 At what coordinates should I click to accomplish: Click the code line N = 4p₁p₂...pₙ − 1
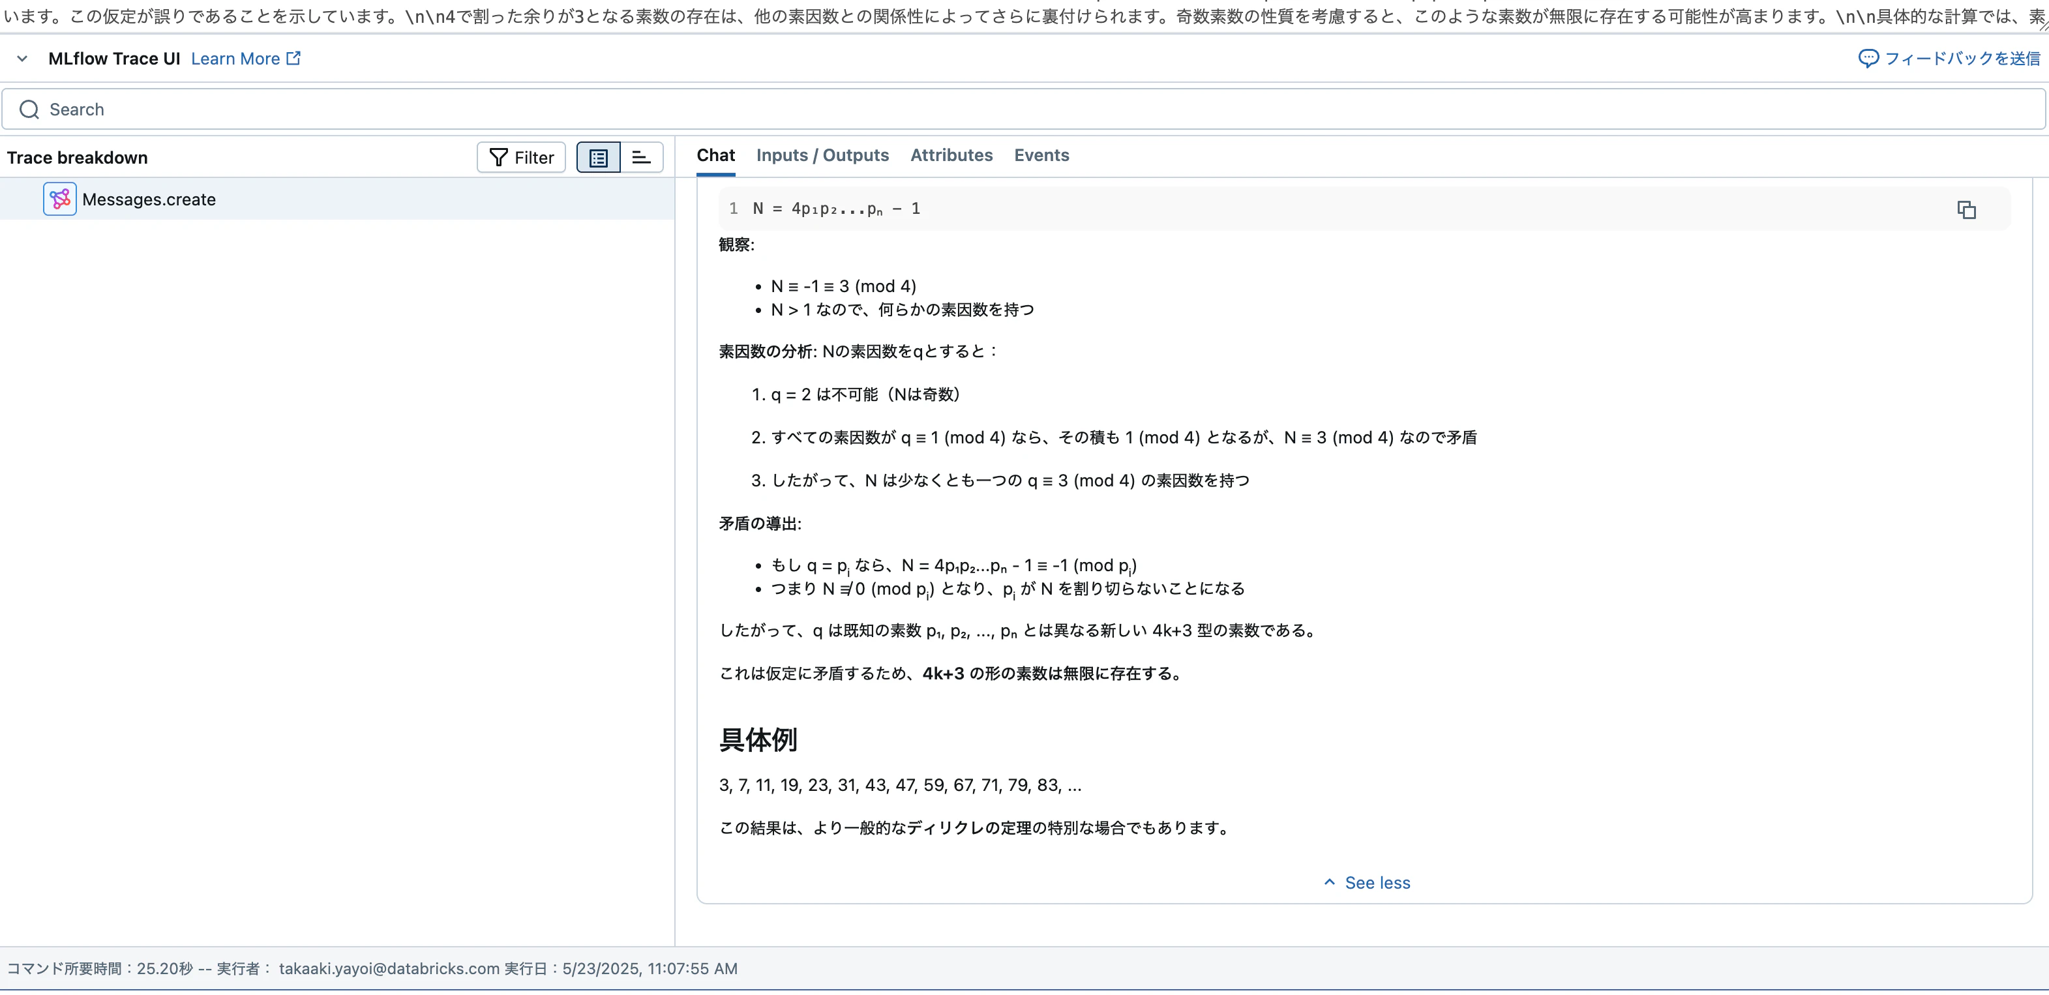[836, 209]
